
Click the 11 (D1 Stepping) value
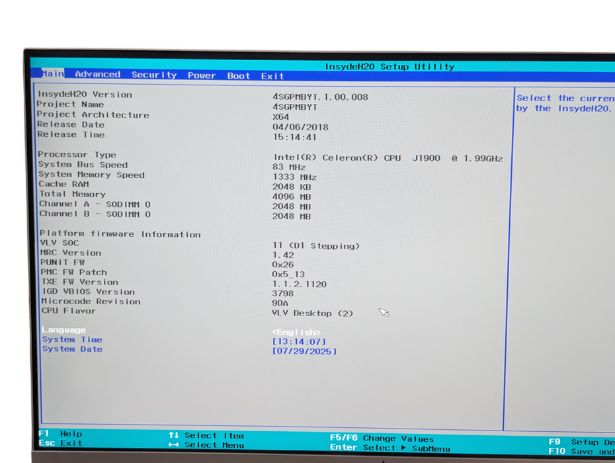coord(316,245)
